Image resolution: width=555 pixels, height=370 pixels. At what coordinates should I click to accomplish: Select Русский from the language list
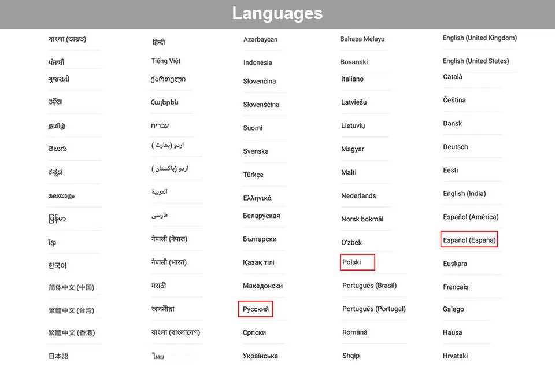[x=256, y=309]
